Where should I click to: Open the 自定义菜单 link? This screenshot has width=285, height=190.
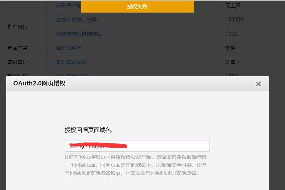(x=69, y=48)
